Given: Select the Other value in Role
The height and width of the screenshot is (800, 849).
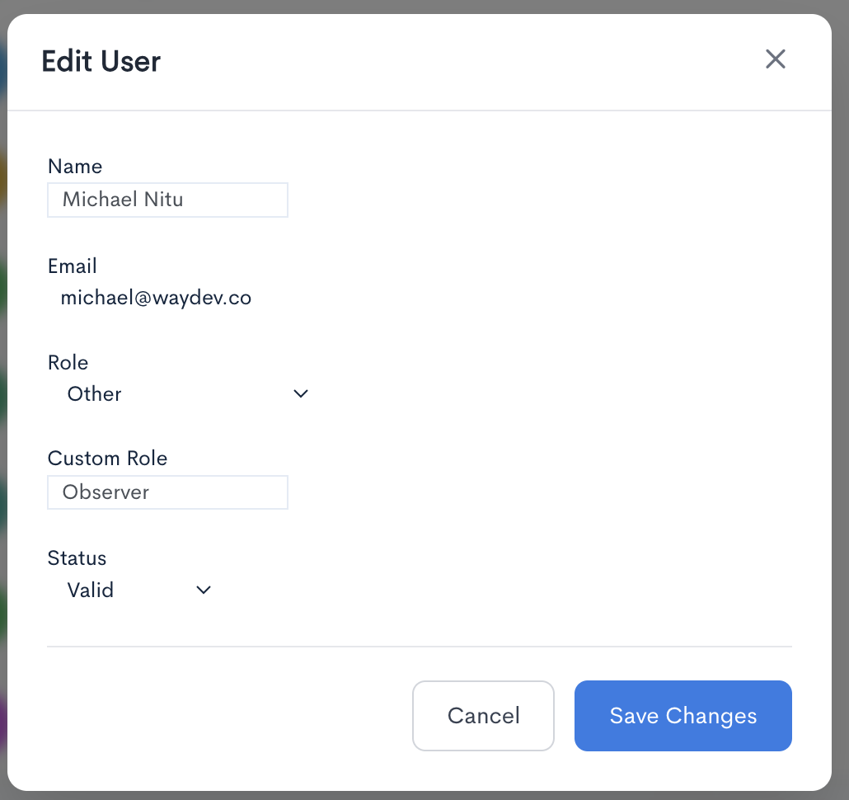Looking at the screenshot, I should [x=95, y=394].
